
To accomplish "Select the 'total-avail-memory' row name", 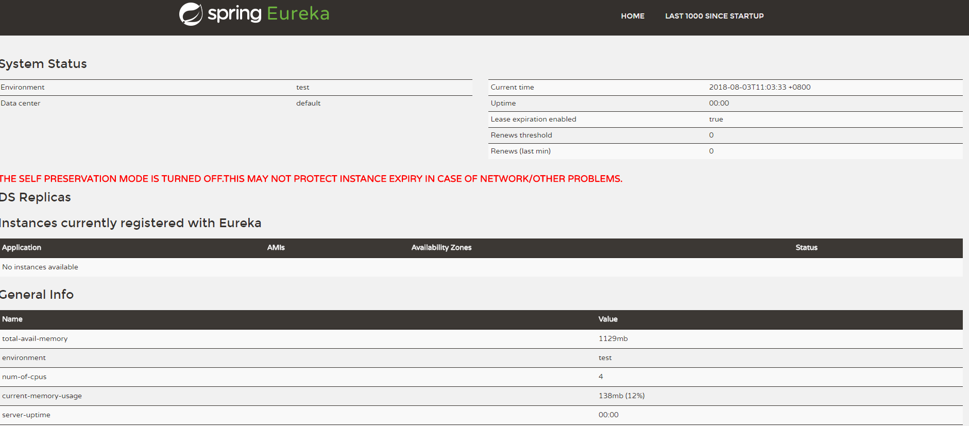I will 35,338.
